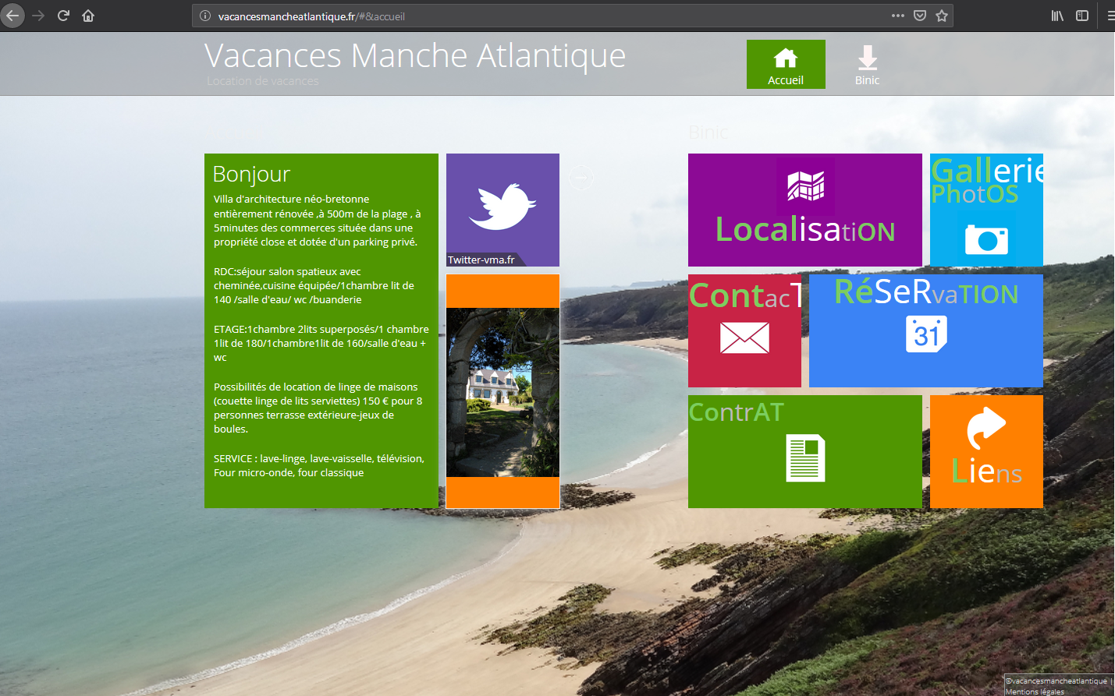Go back with the browser back arrow
The image size is (1115, 696).
(x=12, y=16)
